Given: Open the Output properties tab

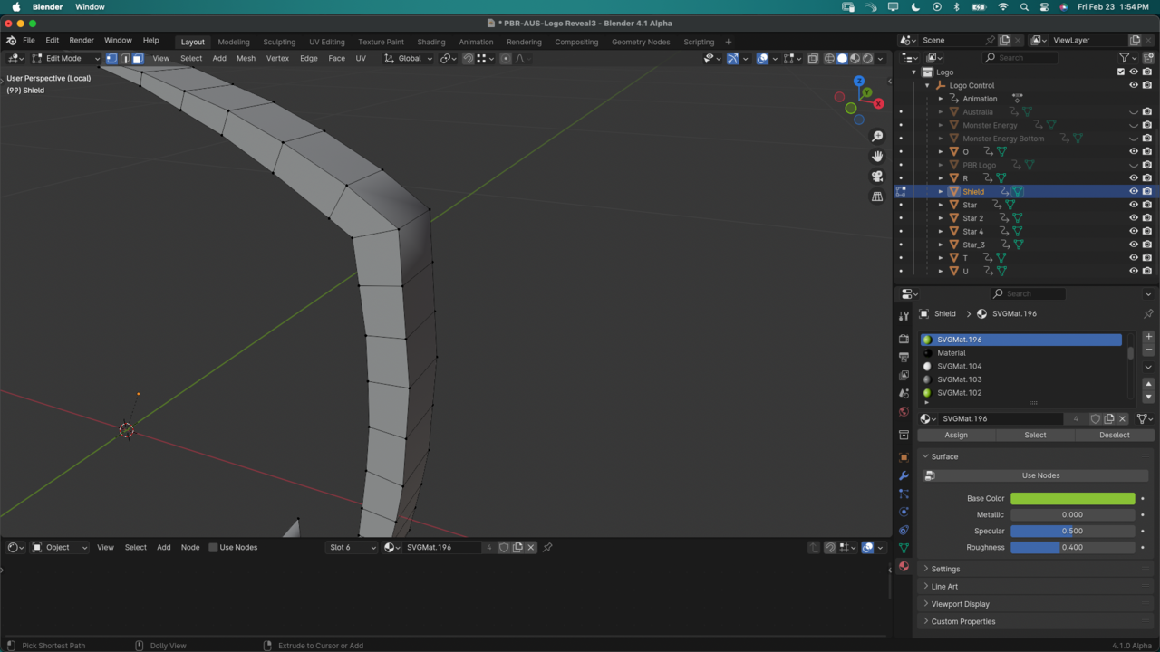Looking at the screenshot, I should (x=903, y=357).
